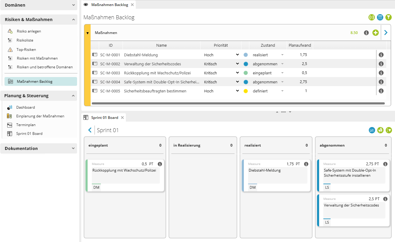Click row icon before SC-M-0003
This screenshot has height=242, width=395.
(95, 73)
